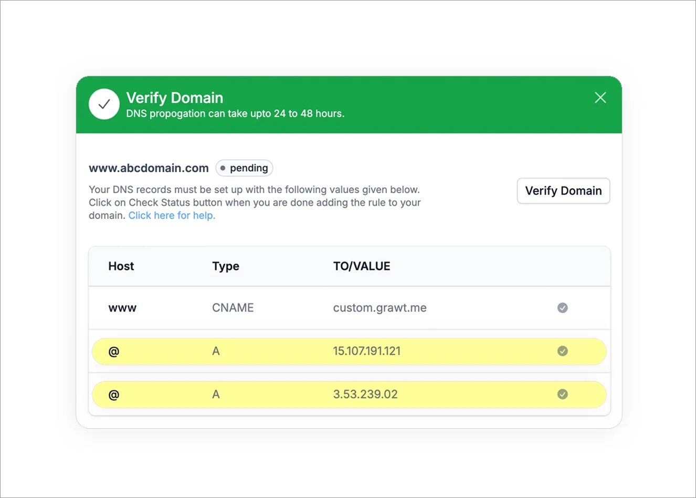696x498 pixels.
Task: Click the CNAME type cell
Action: point(233,308)
